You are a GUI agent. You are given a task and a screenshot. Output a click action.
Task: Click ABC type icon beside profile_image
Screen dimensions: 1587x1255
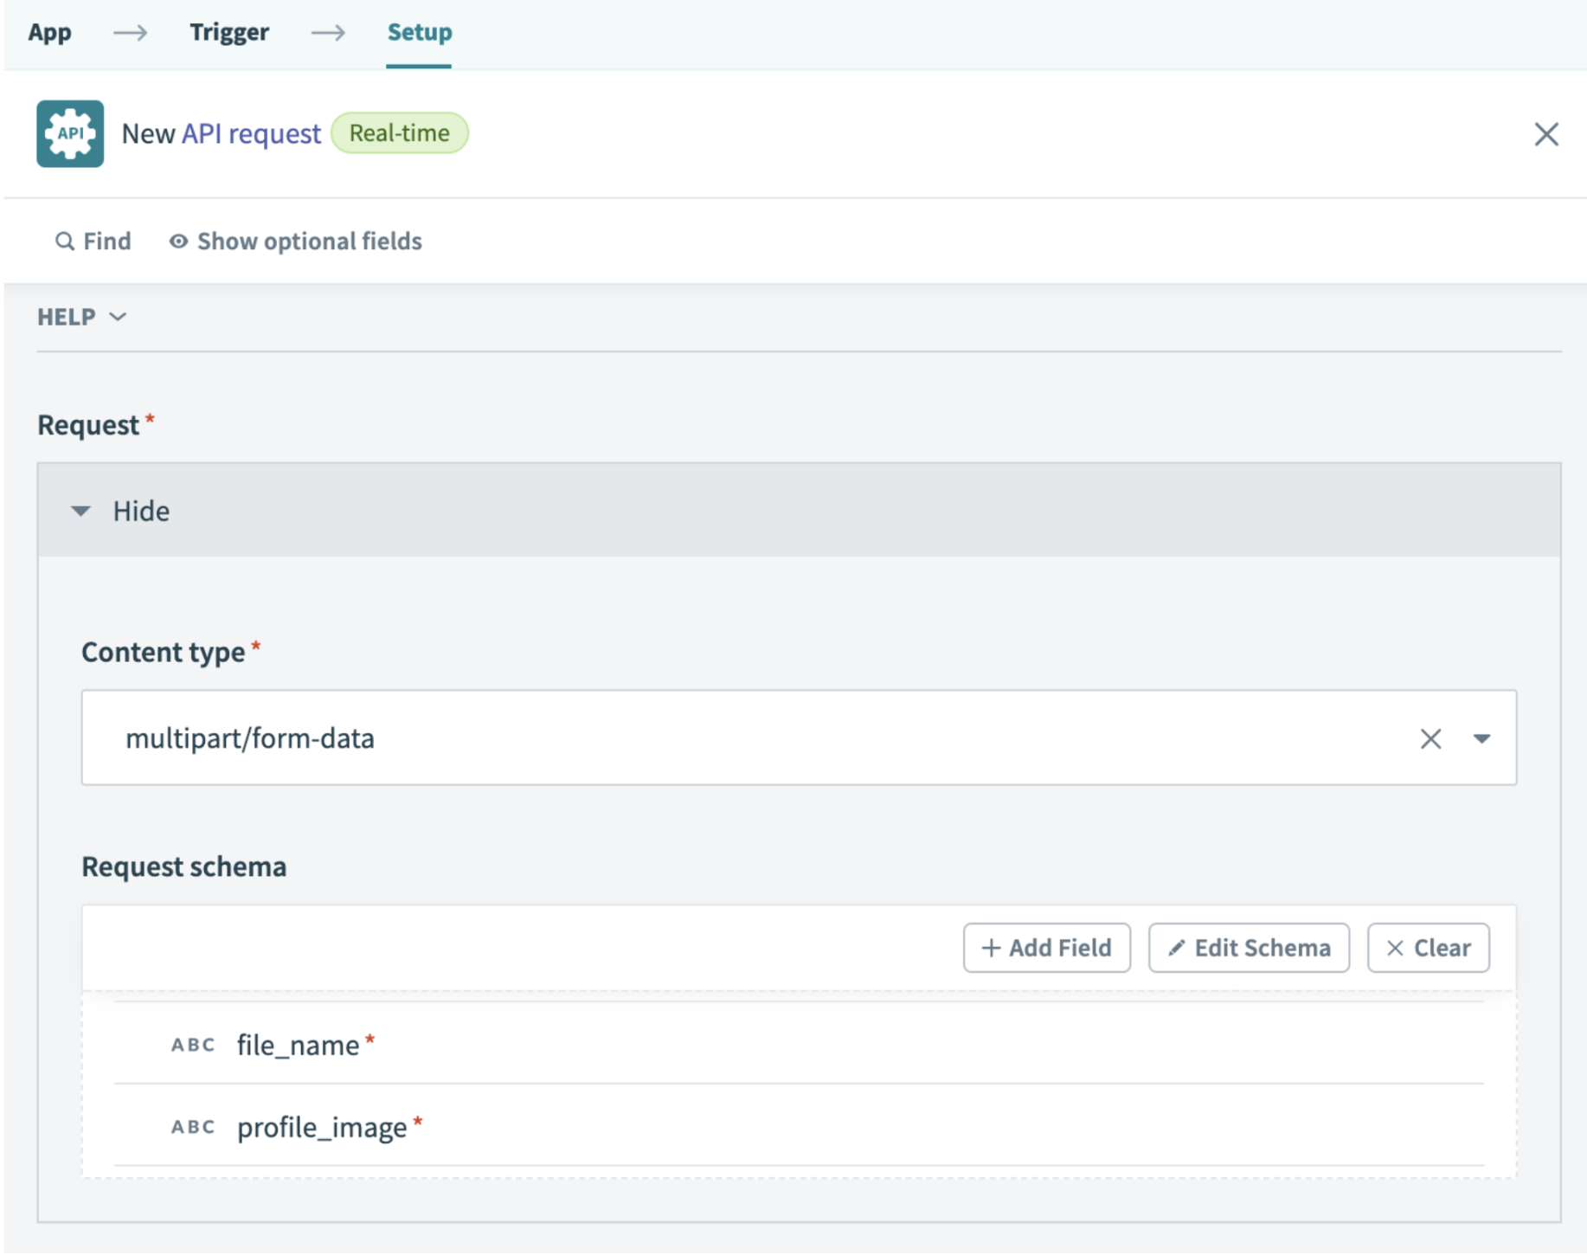[x=193, y=1127]
